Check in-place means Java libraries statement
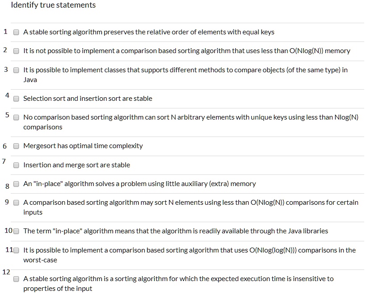Viewport: 366px width, 294px height. point(16,231)
